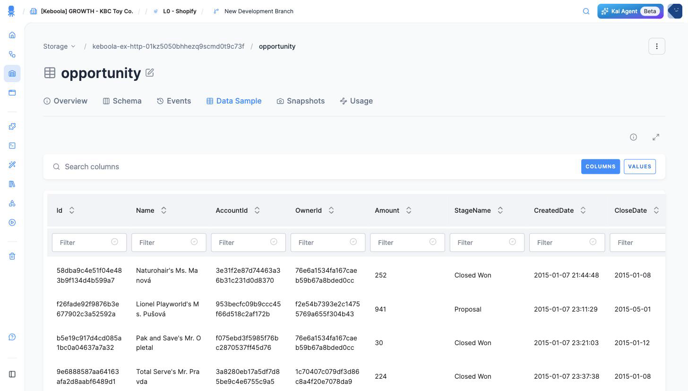The width and height of the screenshot is (688, 391).
Task: Open the Components puzzle icon in sidebar
Action: tap(12, 126)
